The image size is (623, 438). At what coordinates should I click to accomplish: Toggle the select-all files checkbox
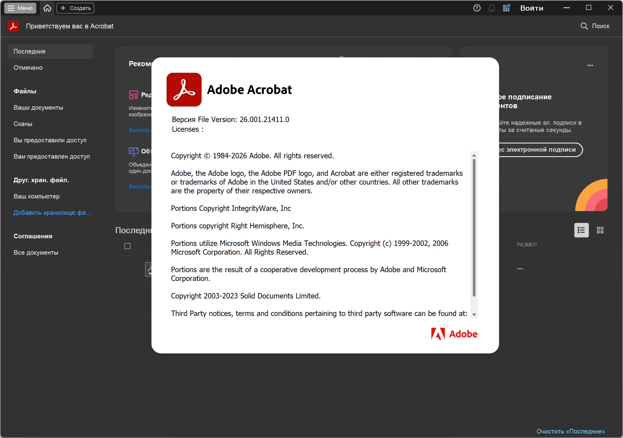127,246
